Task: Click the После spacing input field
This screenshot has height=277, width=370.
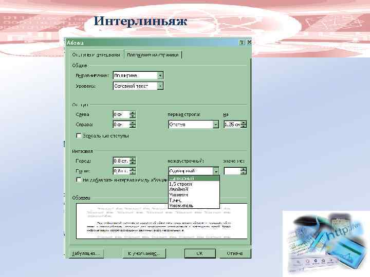Action: click(x=121, y=171)
